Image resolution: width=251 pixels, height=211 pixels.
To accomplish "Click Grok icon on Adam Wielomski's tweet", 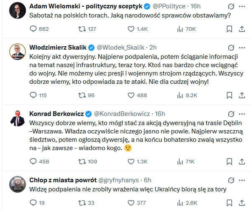I will (x=230, y=7).
